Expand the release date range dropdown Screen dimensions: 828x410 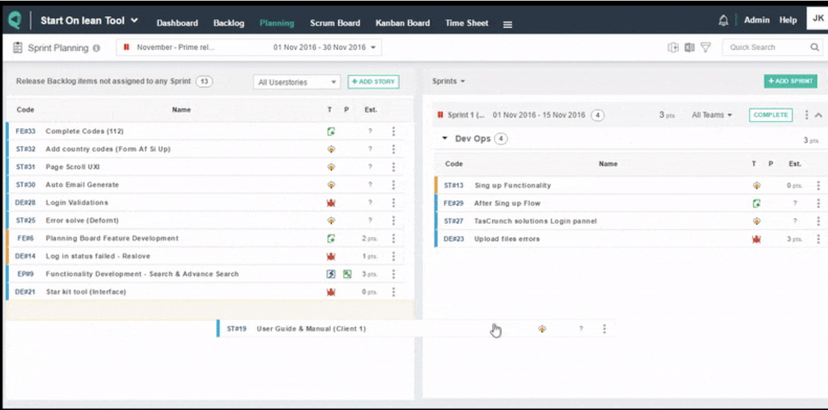coord(373,48)
